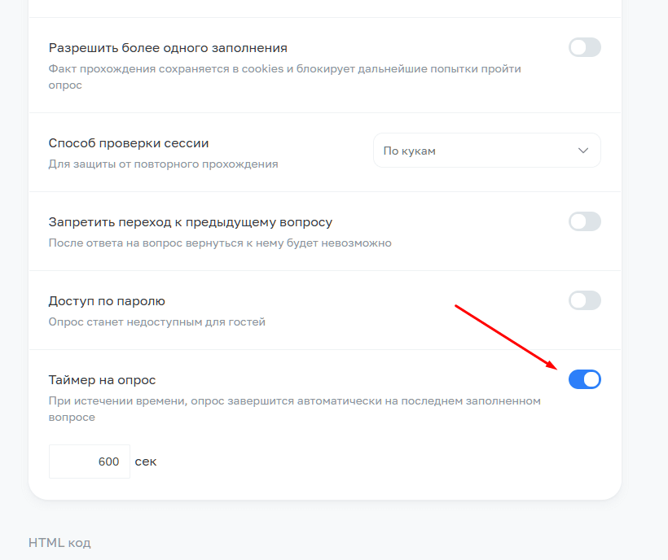
Task: Click the 'сек' unit label
Action: (146, 462)
